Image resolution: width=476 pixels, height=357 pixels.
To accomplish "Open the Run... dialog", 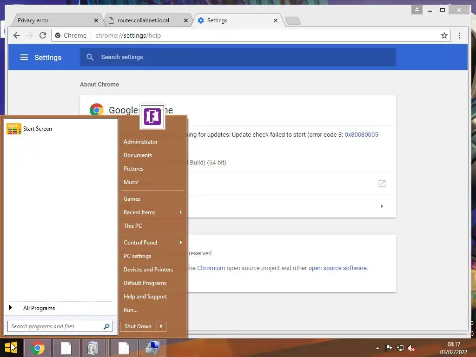I will [131, 310].
